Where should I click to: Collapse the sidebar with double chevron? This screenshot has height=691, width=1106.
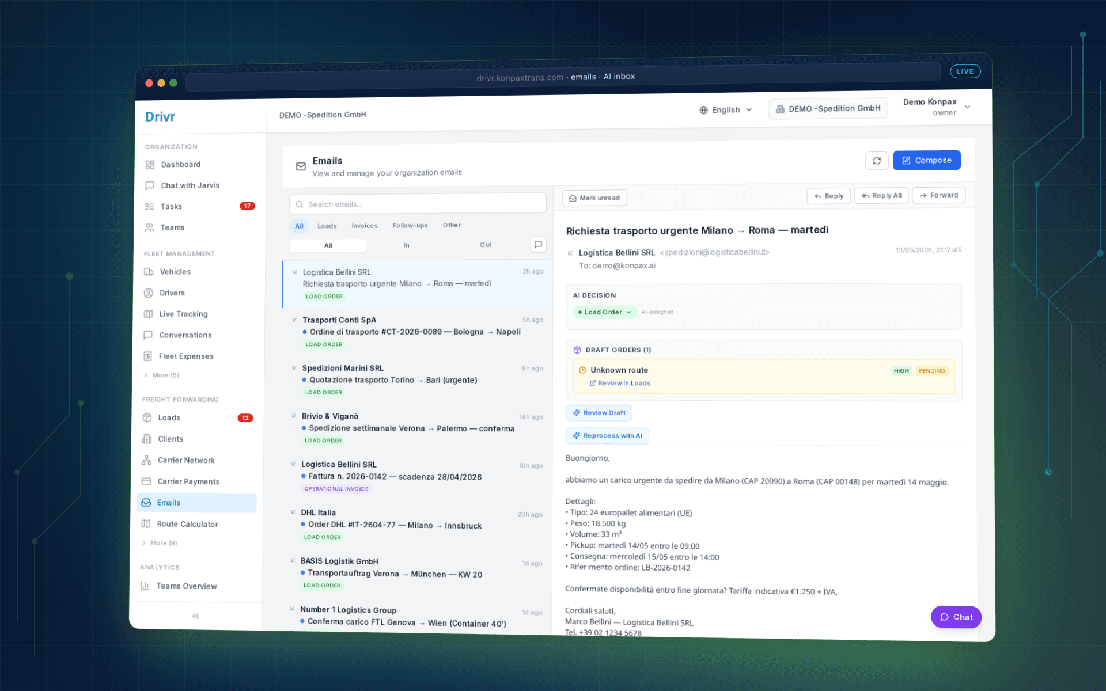click(195, 616)
